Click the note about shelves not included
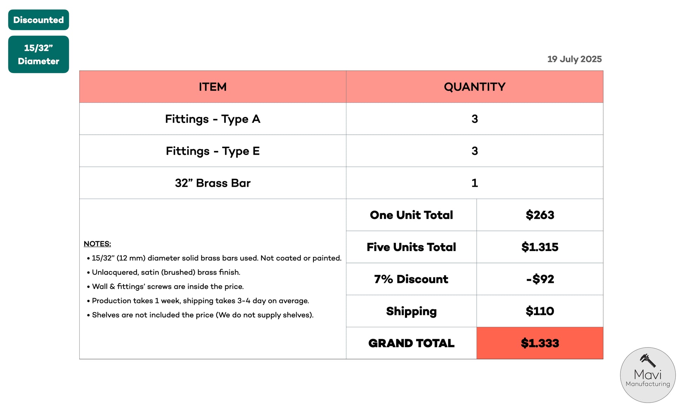Image resolution: width=683 pixels, height=410 pixels. 200,315
